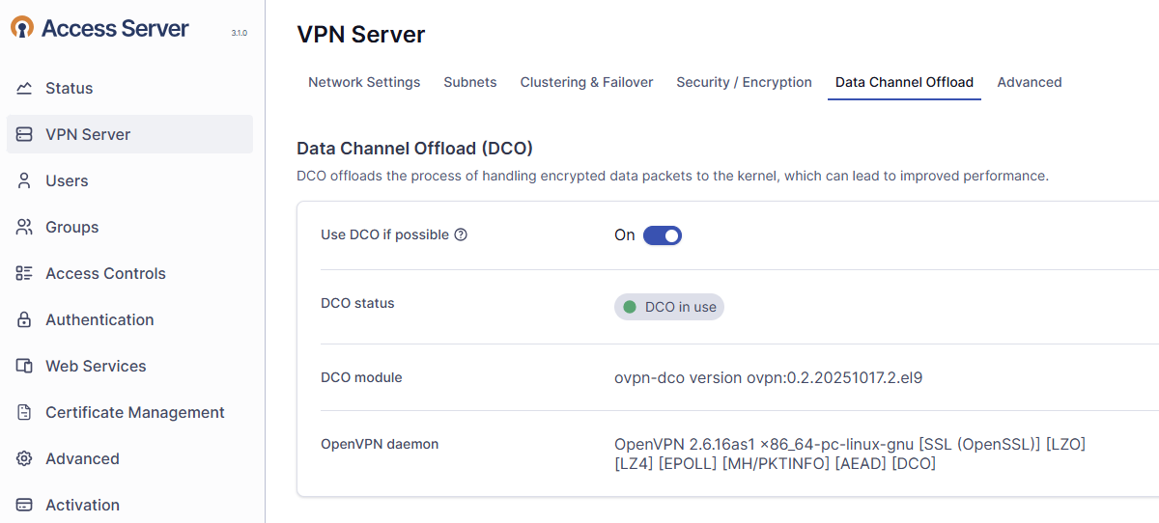This screenshot has height=523, width=1159.
Task: Click the DCO status label
Action: click(357, 303)
